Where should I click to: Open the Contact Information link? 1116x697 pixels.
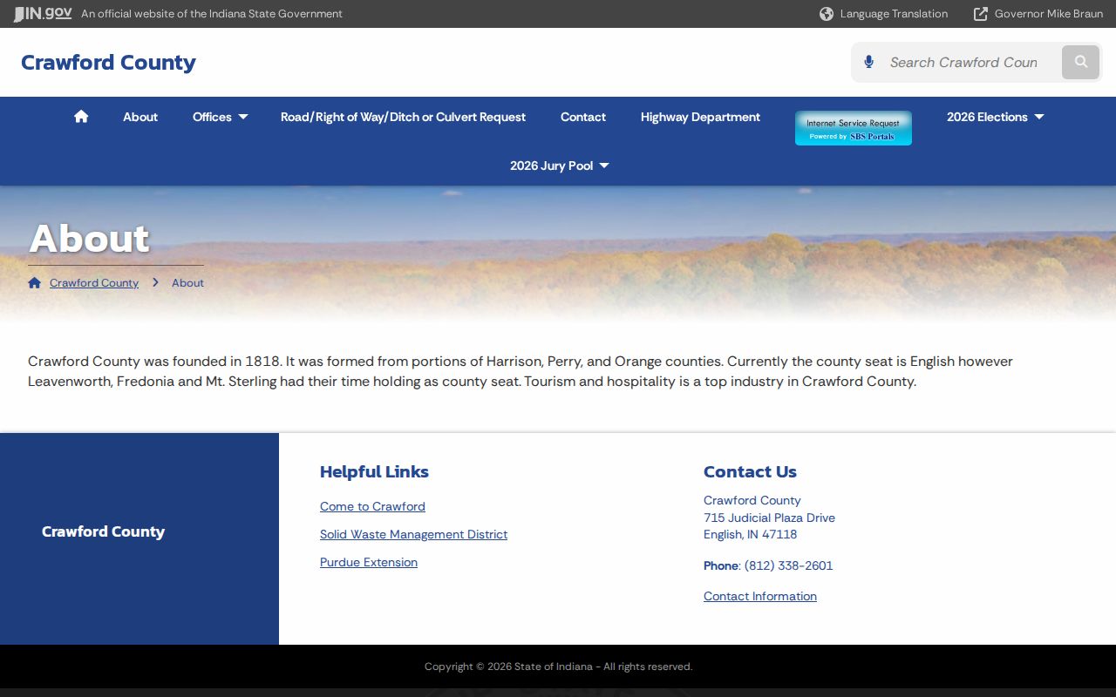tap(760, 596)
